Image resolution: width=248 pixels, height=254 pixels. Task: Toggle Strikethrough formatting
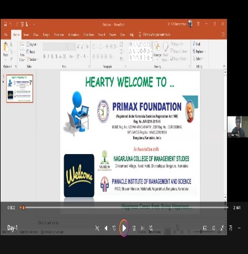(60, 56)
